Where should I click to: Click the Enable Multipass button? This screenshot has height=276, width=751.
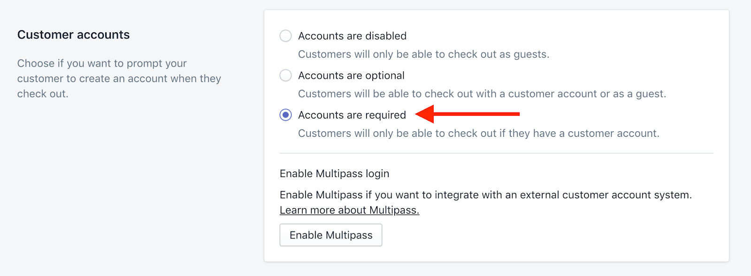click(331, 235)
